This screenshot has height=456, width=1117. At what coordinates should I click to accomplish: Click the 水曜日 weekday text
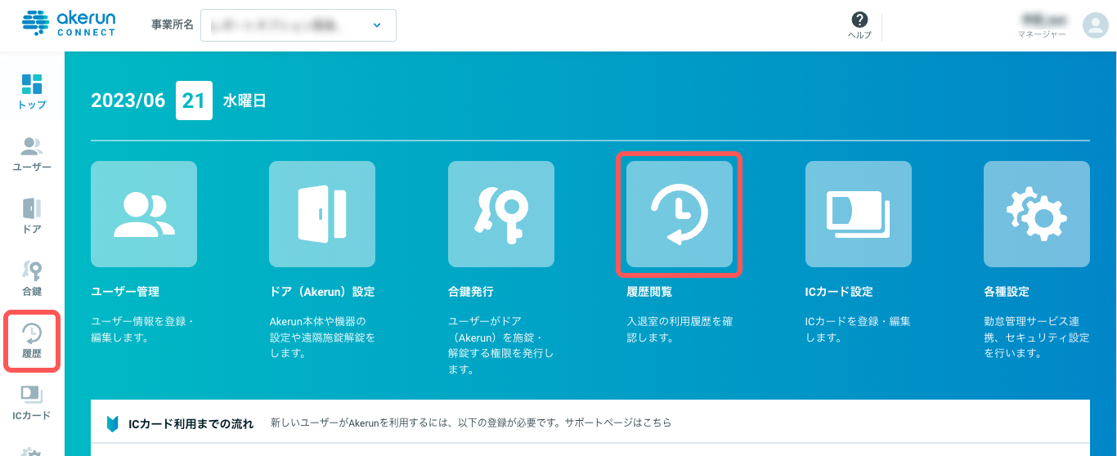click(x=244, y=101)
